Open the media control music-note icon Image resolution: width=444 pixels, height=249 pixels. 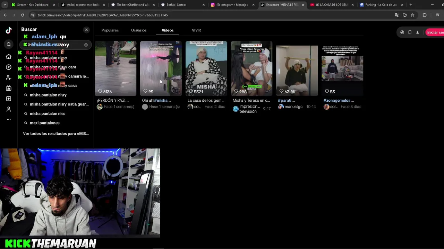437,15
